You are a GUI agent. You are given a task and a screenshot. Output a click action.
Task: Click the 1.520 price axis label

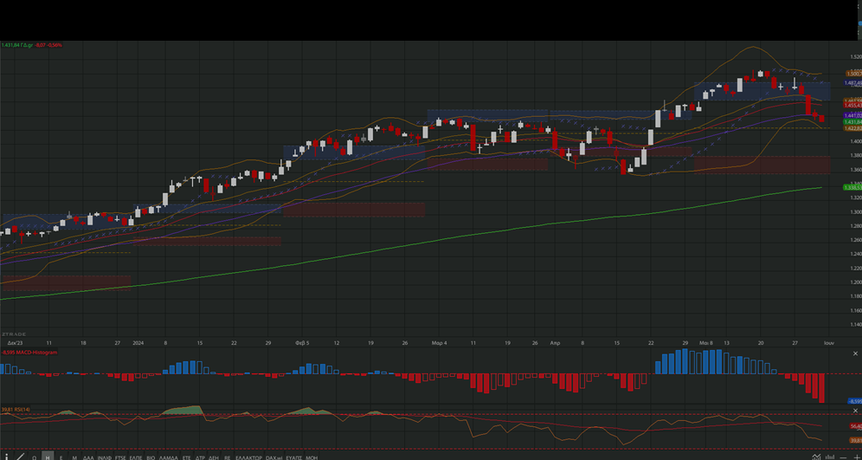click(x=856, y=56)
